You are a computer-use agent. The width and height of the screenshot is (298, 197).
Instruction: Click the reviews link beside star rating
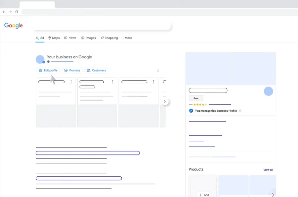220,105
